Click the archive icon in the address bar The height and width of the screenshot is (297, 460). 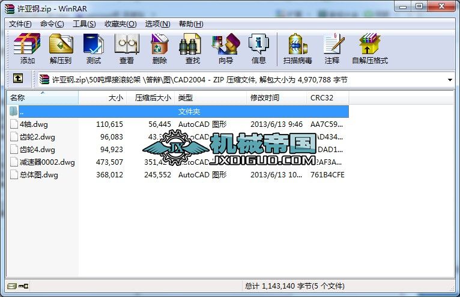44,79
